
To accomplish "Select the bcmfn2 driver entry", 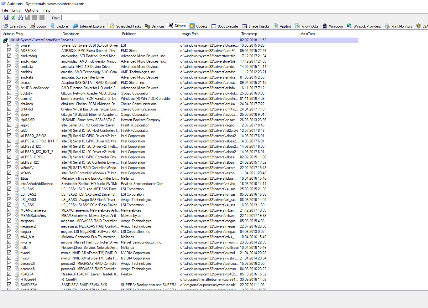I will 26,99.
